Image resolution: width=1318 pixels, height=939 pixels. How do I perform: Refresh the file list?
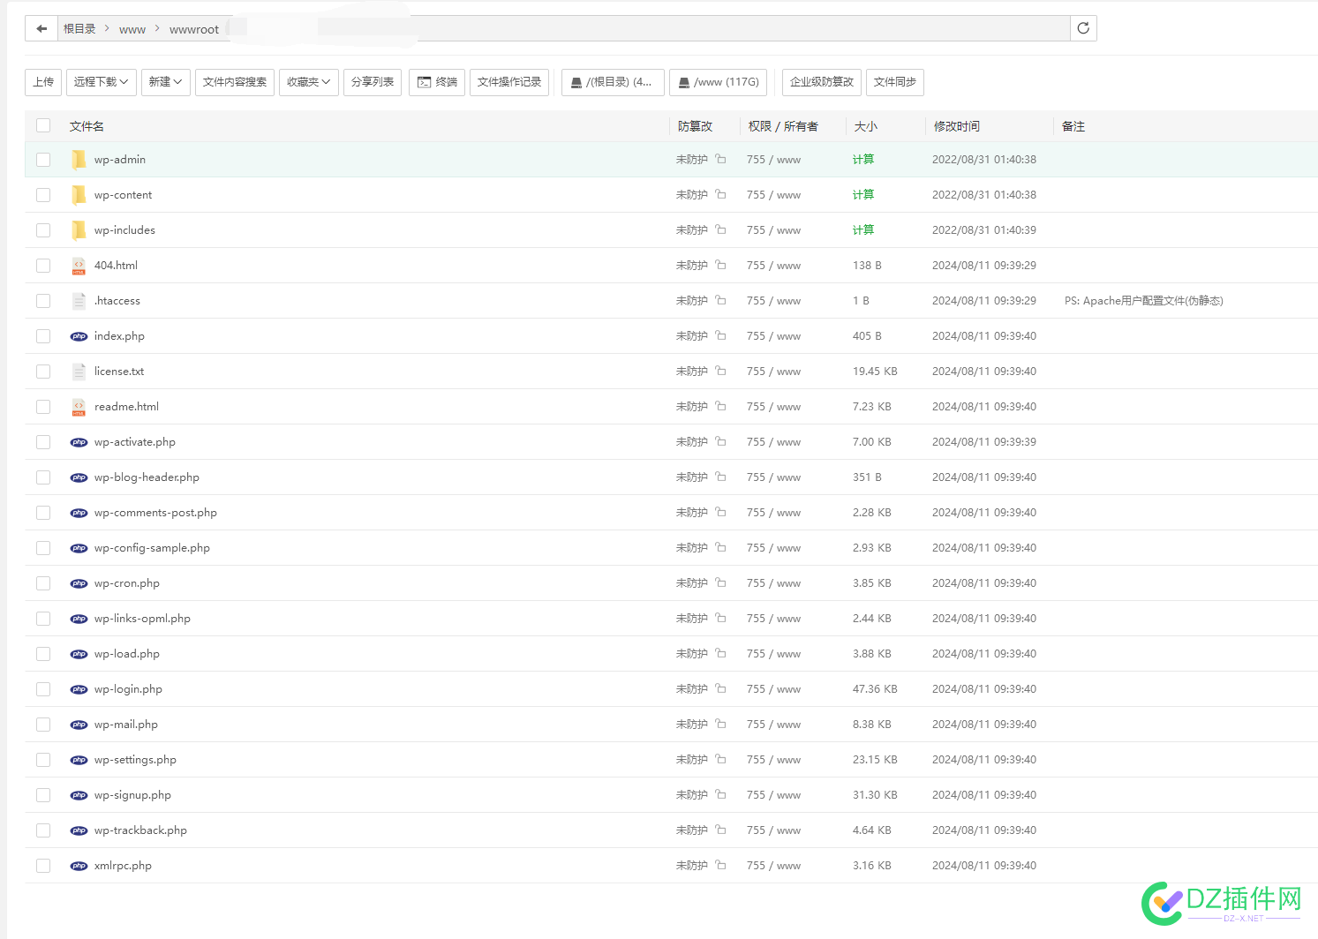1083,28
